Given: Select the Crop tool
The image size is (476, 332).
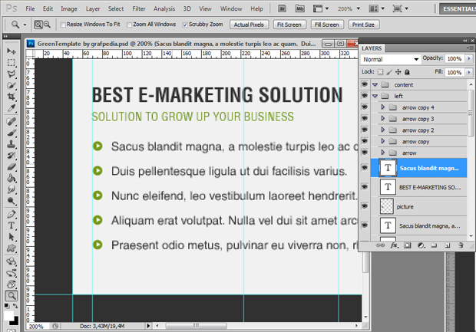Looking at the screenshot, I should pyautogui.click(x=12, y=97).
